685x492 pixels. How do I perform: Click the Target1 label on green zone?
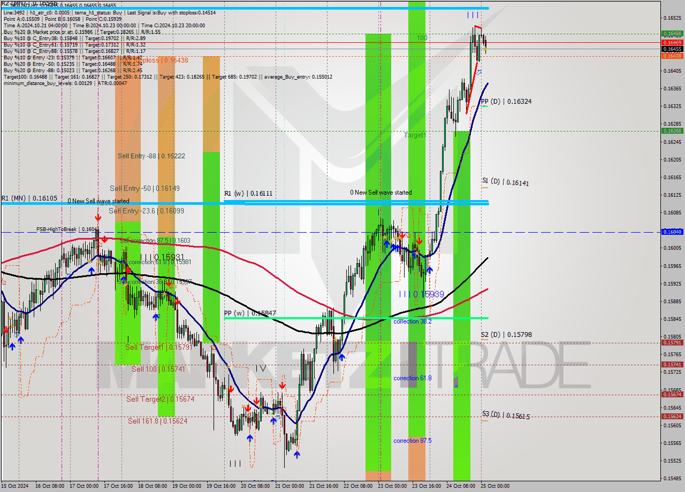(x=415, y=135)
